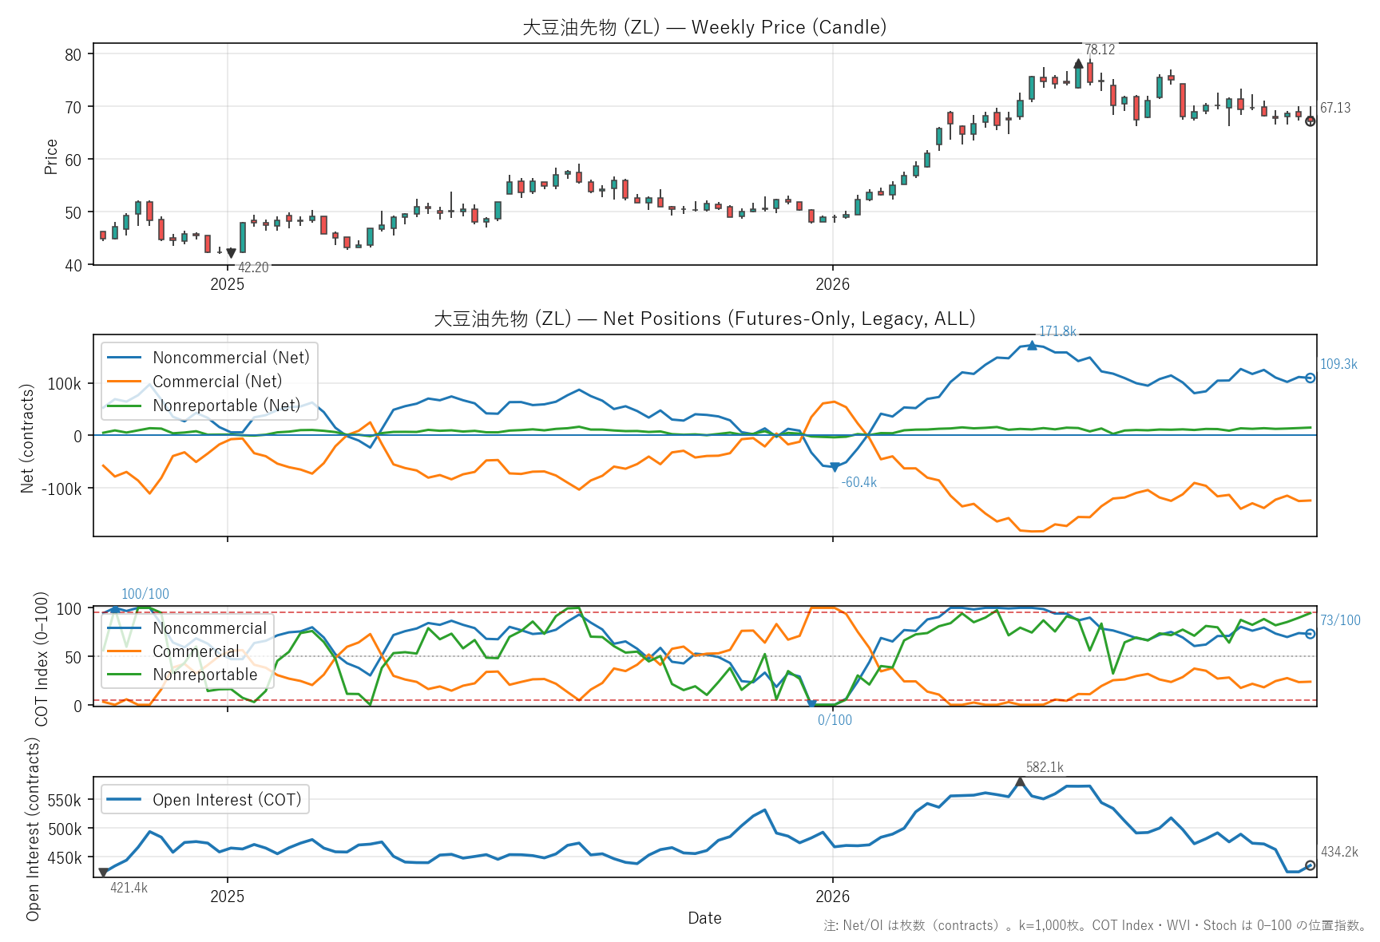Click the open interest peak triangle marker
The height and width of the screenshot is (942, 1380).
[x=1020, y=782]
